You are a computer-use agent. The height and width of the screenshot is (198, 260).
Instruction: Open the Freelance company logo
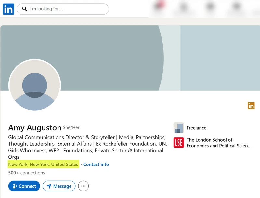(x=178, y=128)
